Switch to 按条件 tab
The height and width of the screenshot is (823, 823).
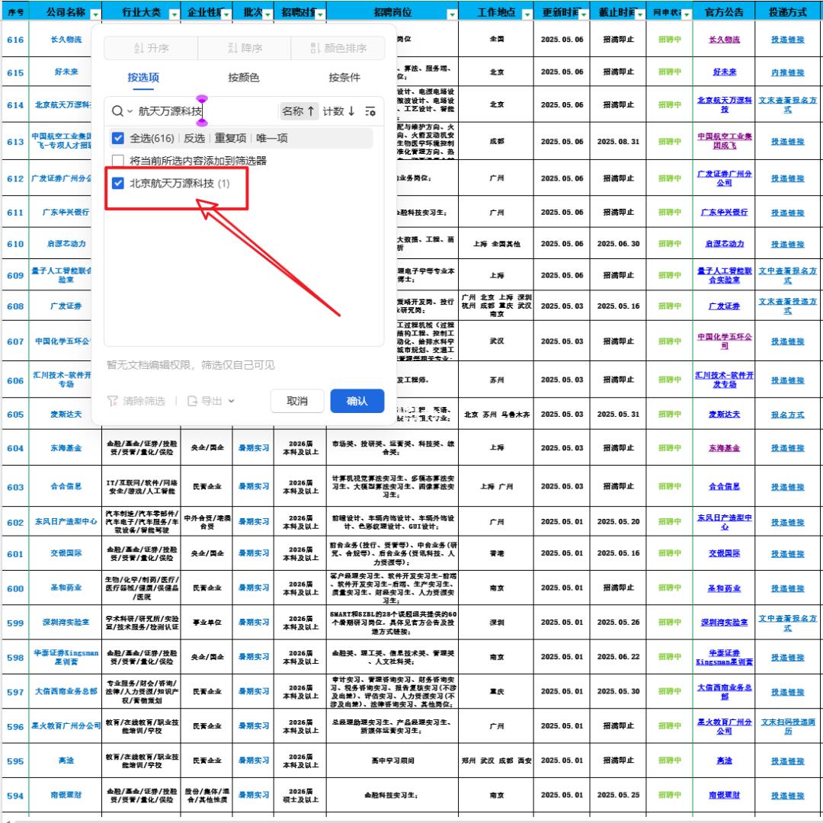[x=344, y=78]
